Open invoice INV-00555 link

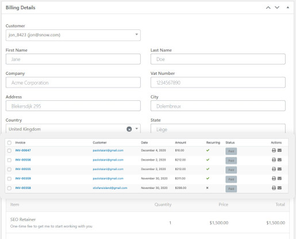(23, 169)
